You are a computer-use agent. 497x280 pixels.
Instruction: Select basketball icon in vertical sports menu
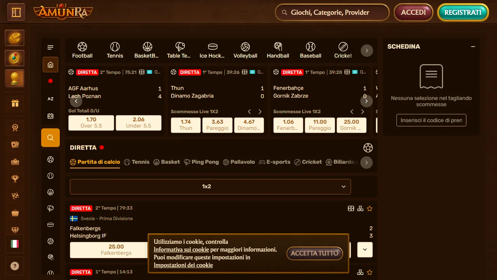tap(50, 192)
